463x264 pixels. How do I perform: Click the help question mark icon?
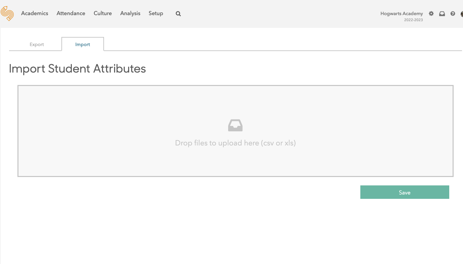[453, 14]
